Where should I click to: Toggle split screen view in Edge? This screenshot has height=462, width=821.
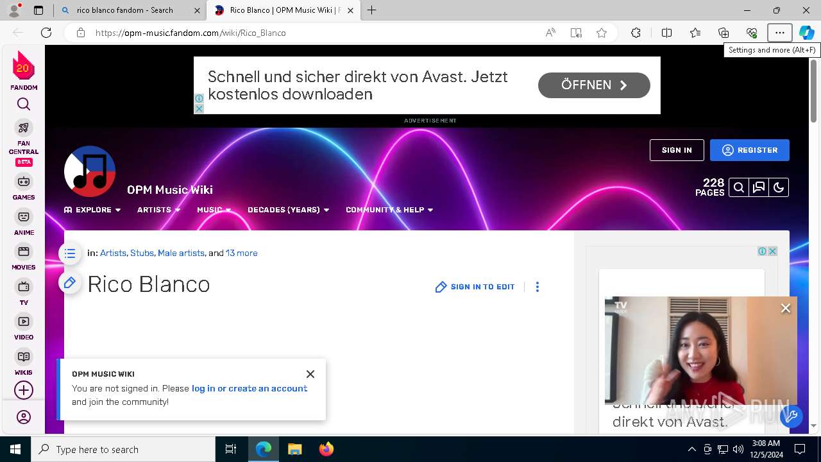[x=666, y=33]
